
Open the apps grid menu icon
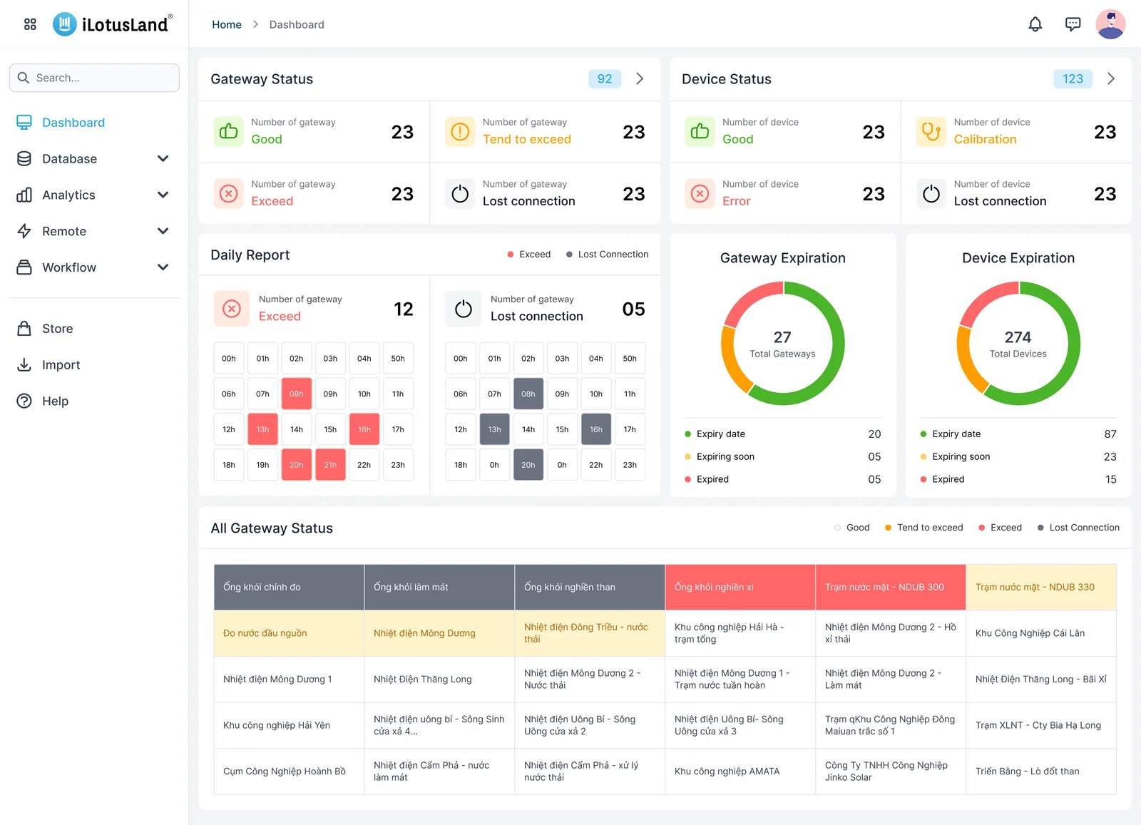30,24
